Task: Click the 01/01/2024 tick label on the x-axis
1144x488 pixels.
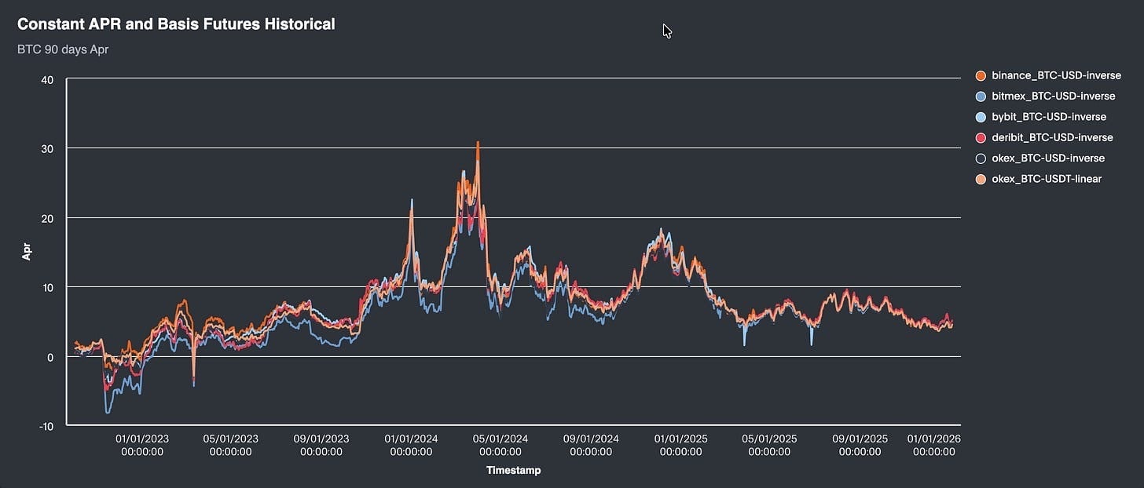Action: tap(412, 445)
